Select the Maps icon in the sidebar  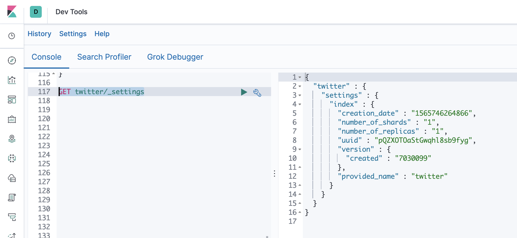click(x=11, y=139)
